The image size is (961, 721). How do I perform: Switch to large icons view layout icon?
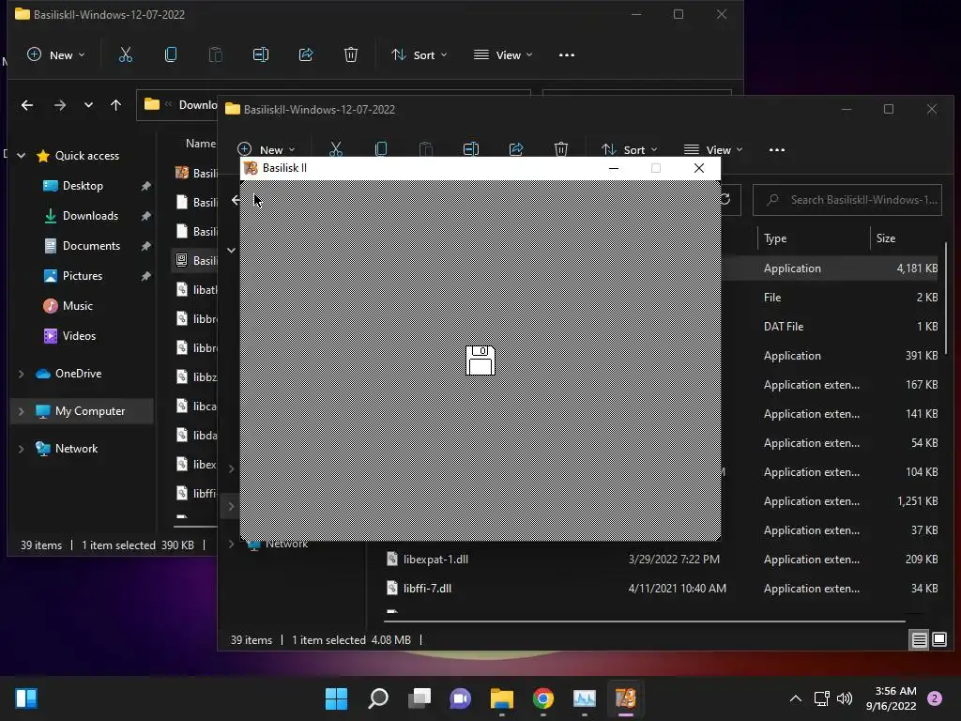point(938,640)
